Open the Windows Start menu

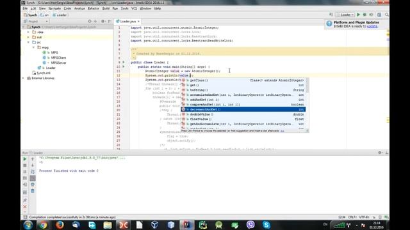[28, 225]
